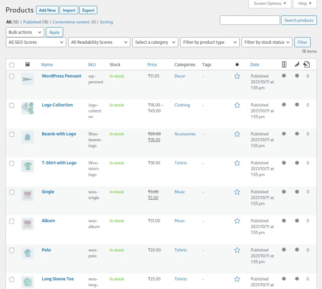This screenshot has width=322, height=289.
Task: Click the image column header icon
Action: pyautogui.click(x=28, y=64)
